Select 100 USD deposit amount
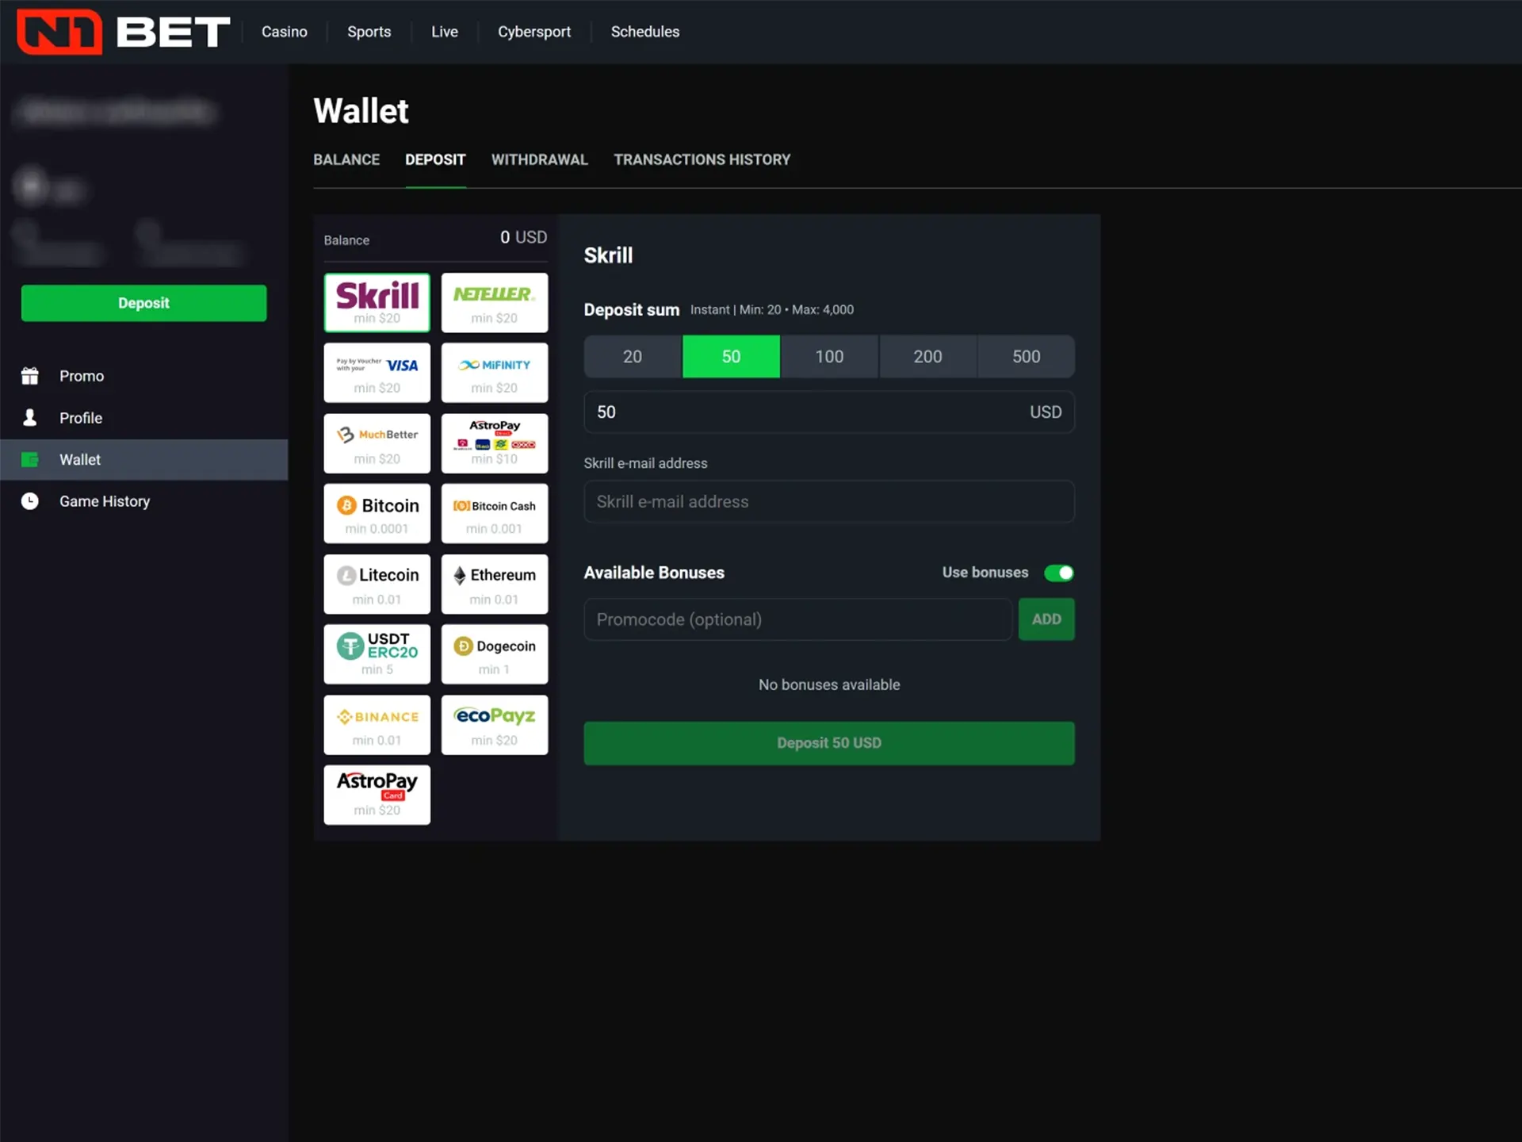Screen dimensions: 1522x1142 pos(828,356)
